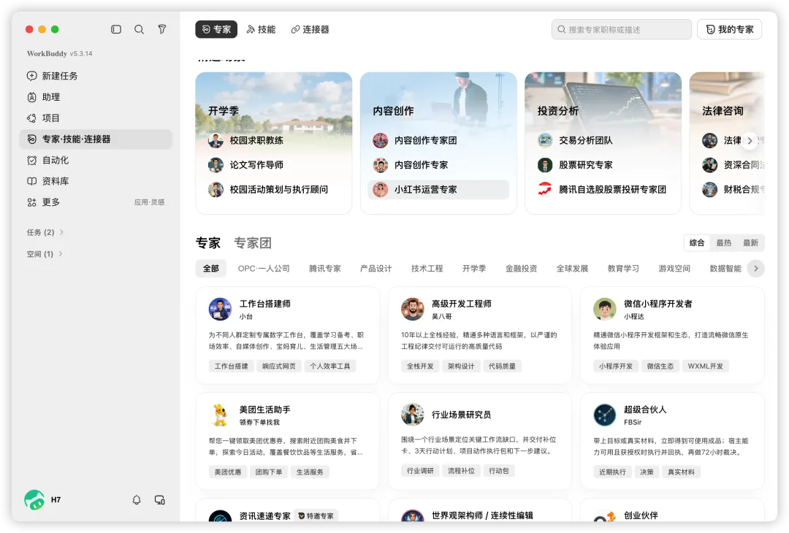
Task: Sort experts by 综合
Action: tap(697, 243)
